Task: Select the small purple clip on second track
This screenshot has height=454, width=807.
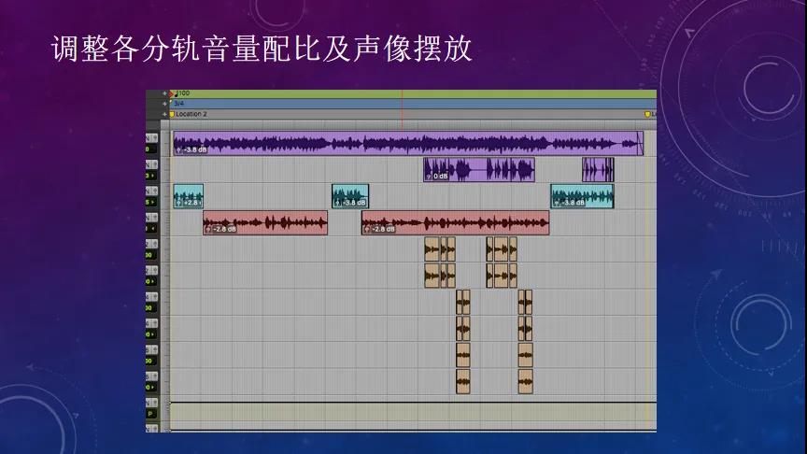Action: [x=598, y=170]
